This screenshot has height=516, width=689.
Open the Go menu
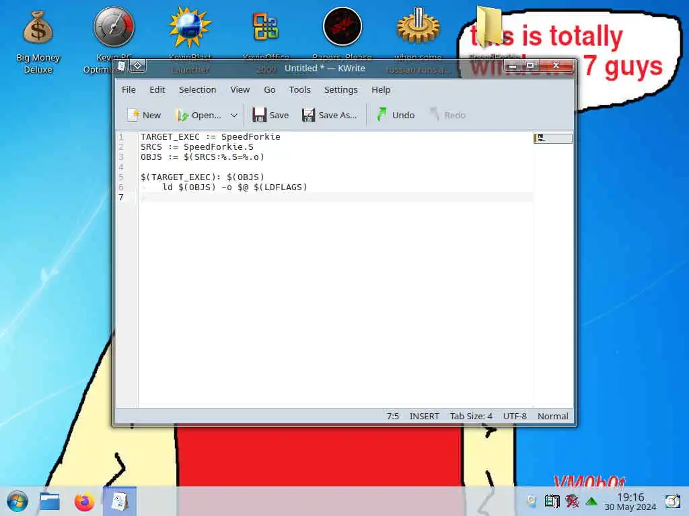coord(269,89)
